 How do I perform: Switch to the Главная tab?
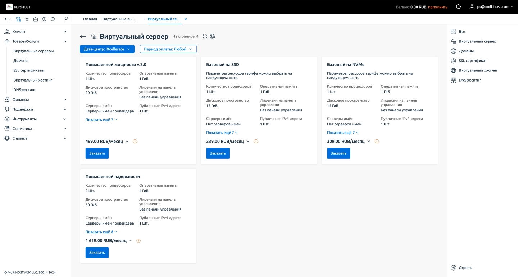tap(90, 19)
